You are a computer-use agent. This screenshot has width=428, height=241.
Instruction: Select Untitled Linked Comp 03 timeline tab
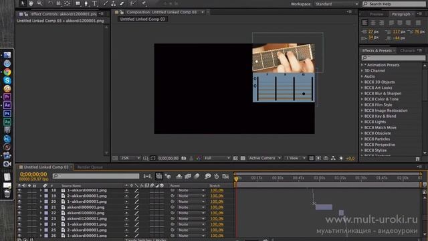point(45,167)
